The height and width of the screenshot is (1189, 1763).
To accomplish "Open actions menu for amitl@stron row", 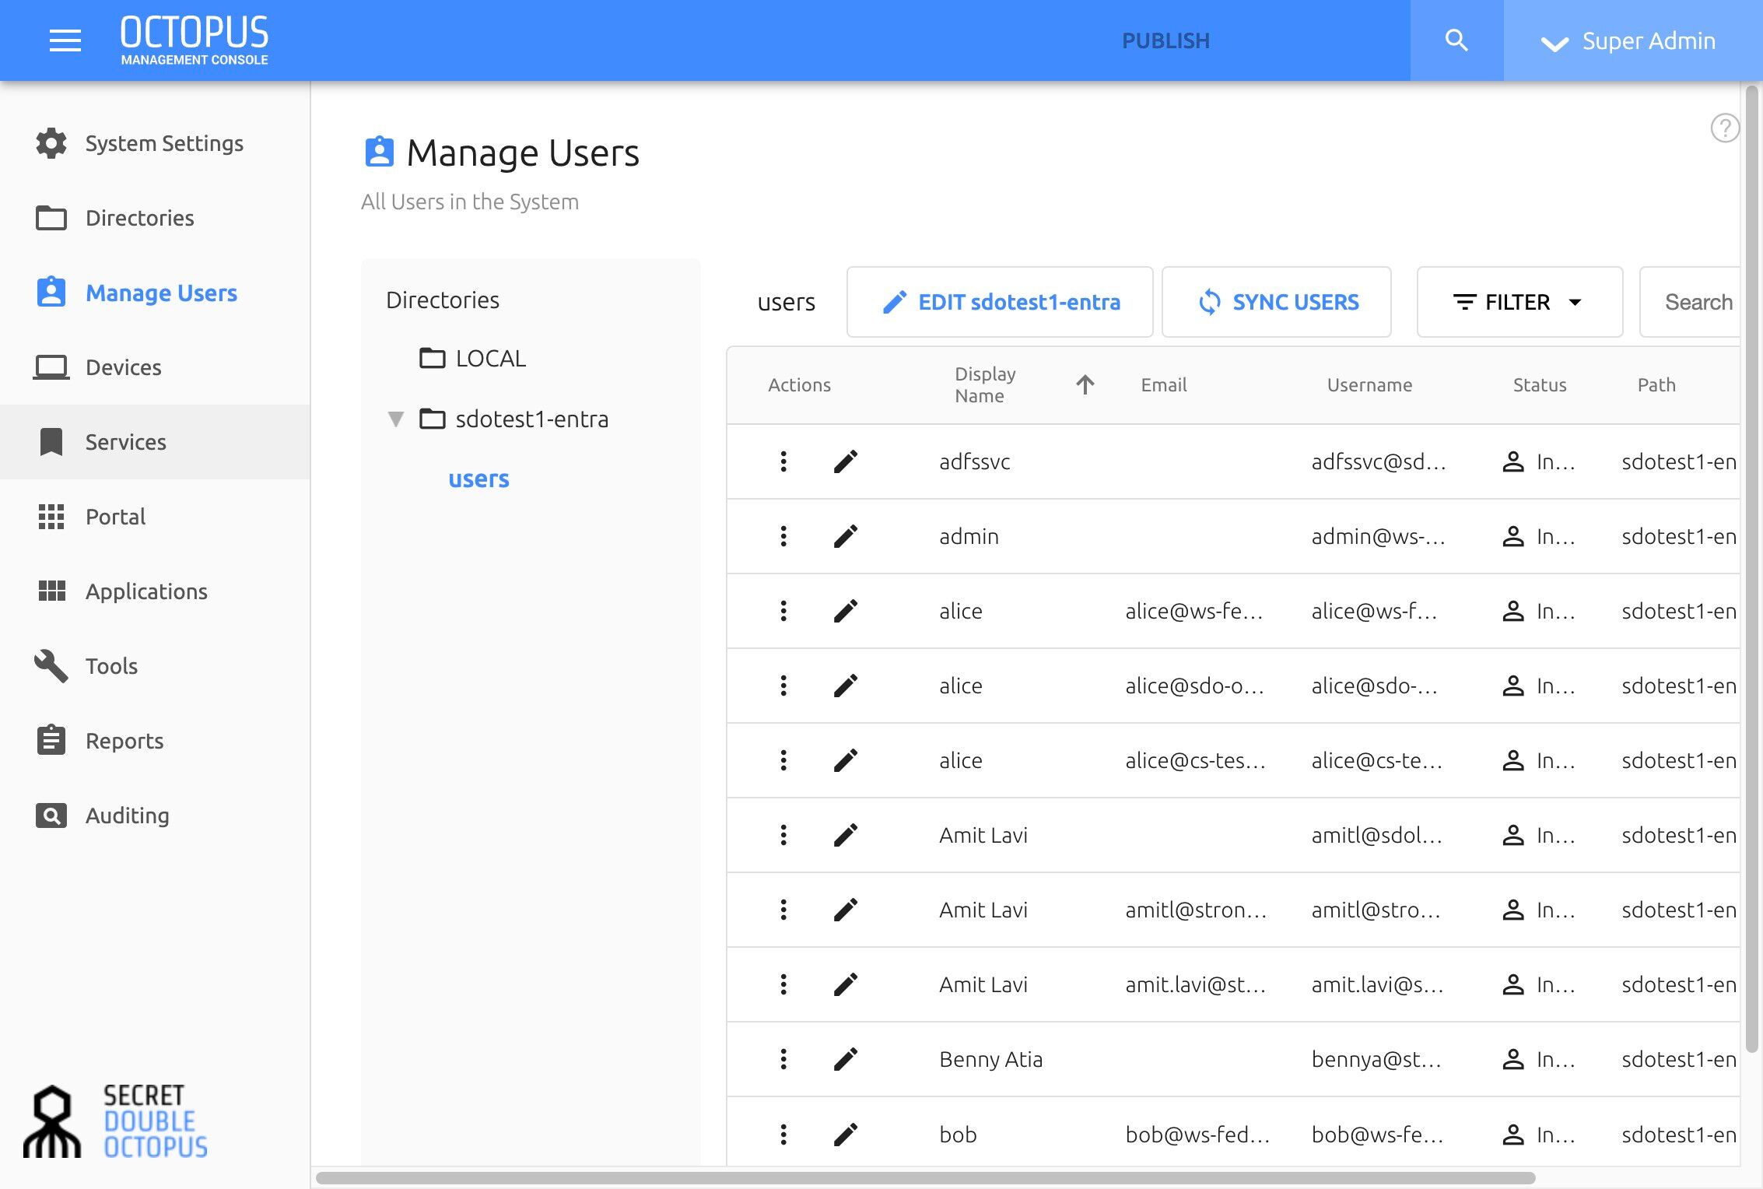I will click(783, 910).
